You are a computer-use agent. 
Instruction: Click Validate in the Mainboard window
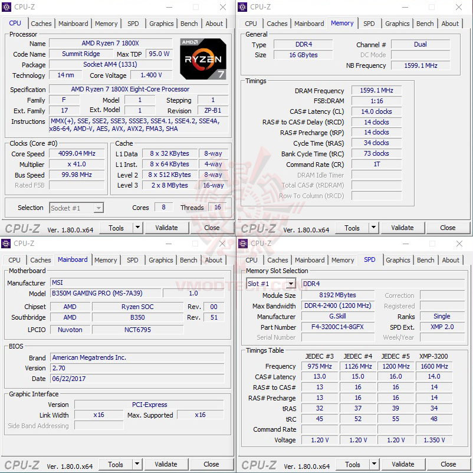click(166, 464)
